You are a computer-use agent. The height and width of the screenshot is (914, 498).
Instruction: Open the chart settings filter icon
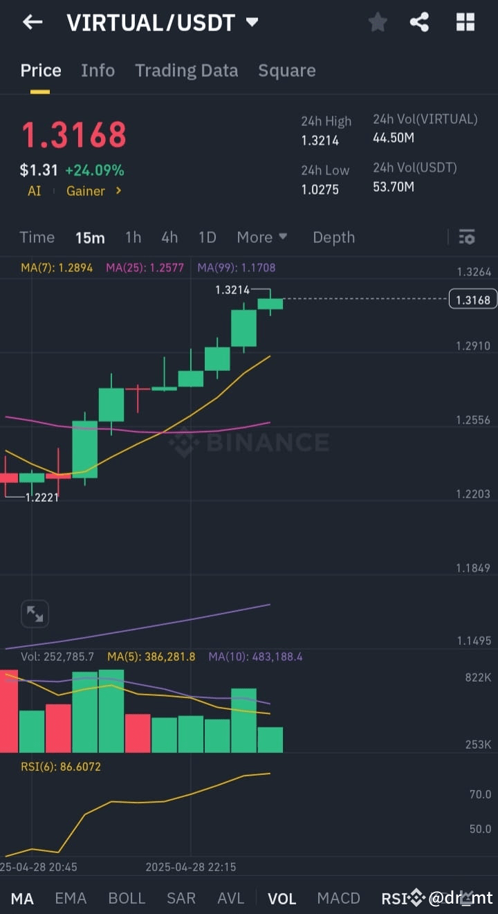(467, 237)
